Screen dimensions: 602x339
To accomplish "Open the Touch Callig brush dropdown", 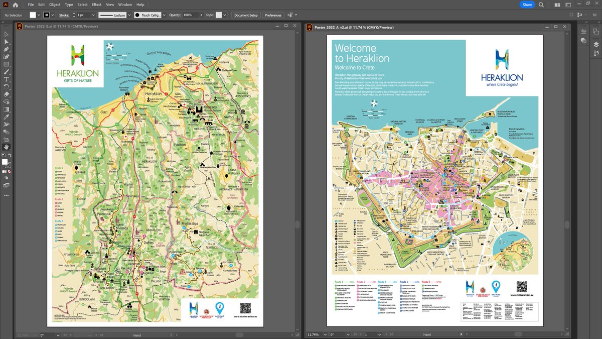I will pos(164,15).
